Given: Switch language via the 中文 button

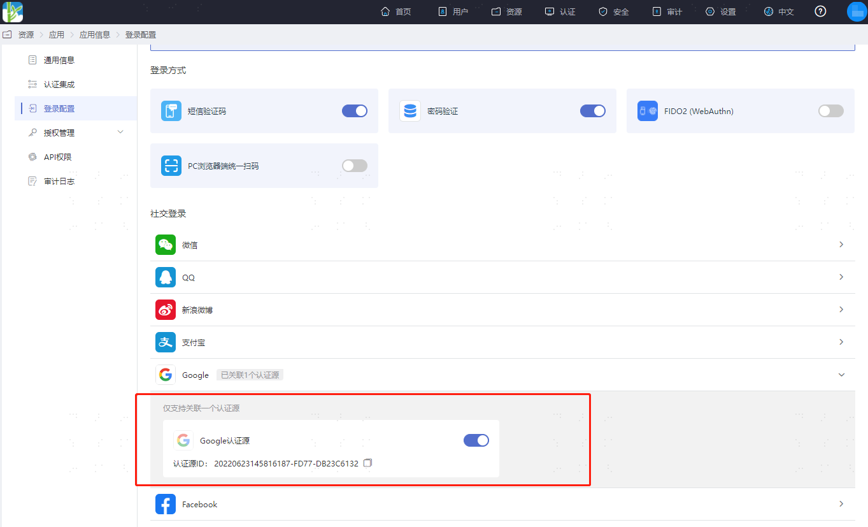Looking at the screenshot, I should pos(779,11).
